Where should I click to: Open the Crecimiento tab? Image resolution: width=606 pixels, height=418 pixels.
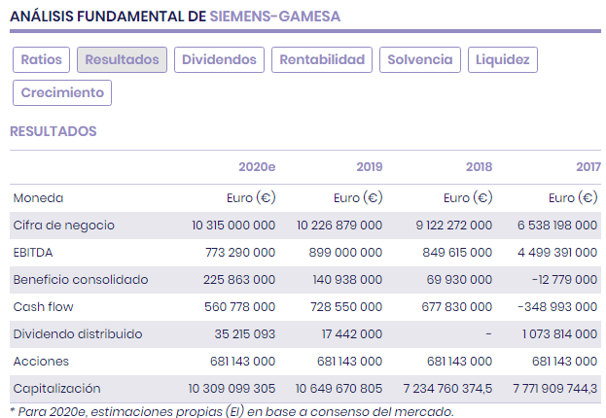(62, 93)
